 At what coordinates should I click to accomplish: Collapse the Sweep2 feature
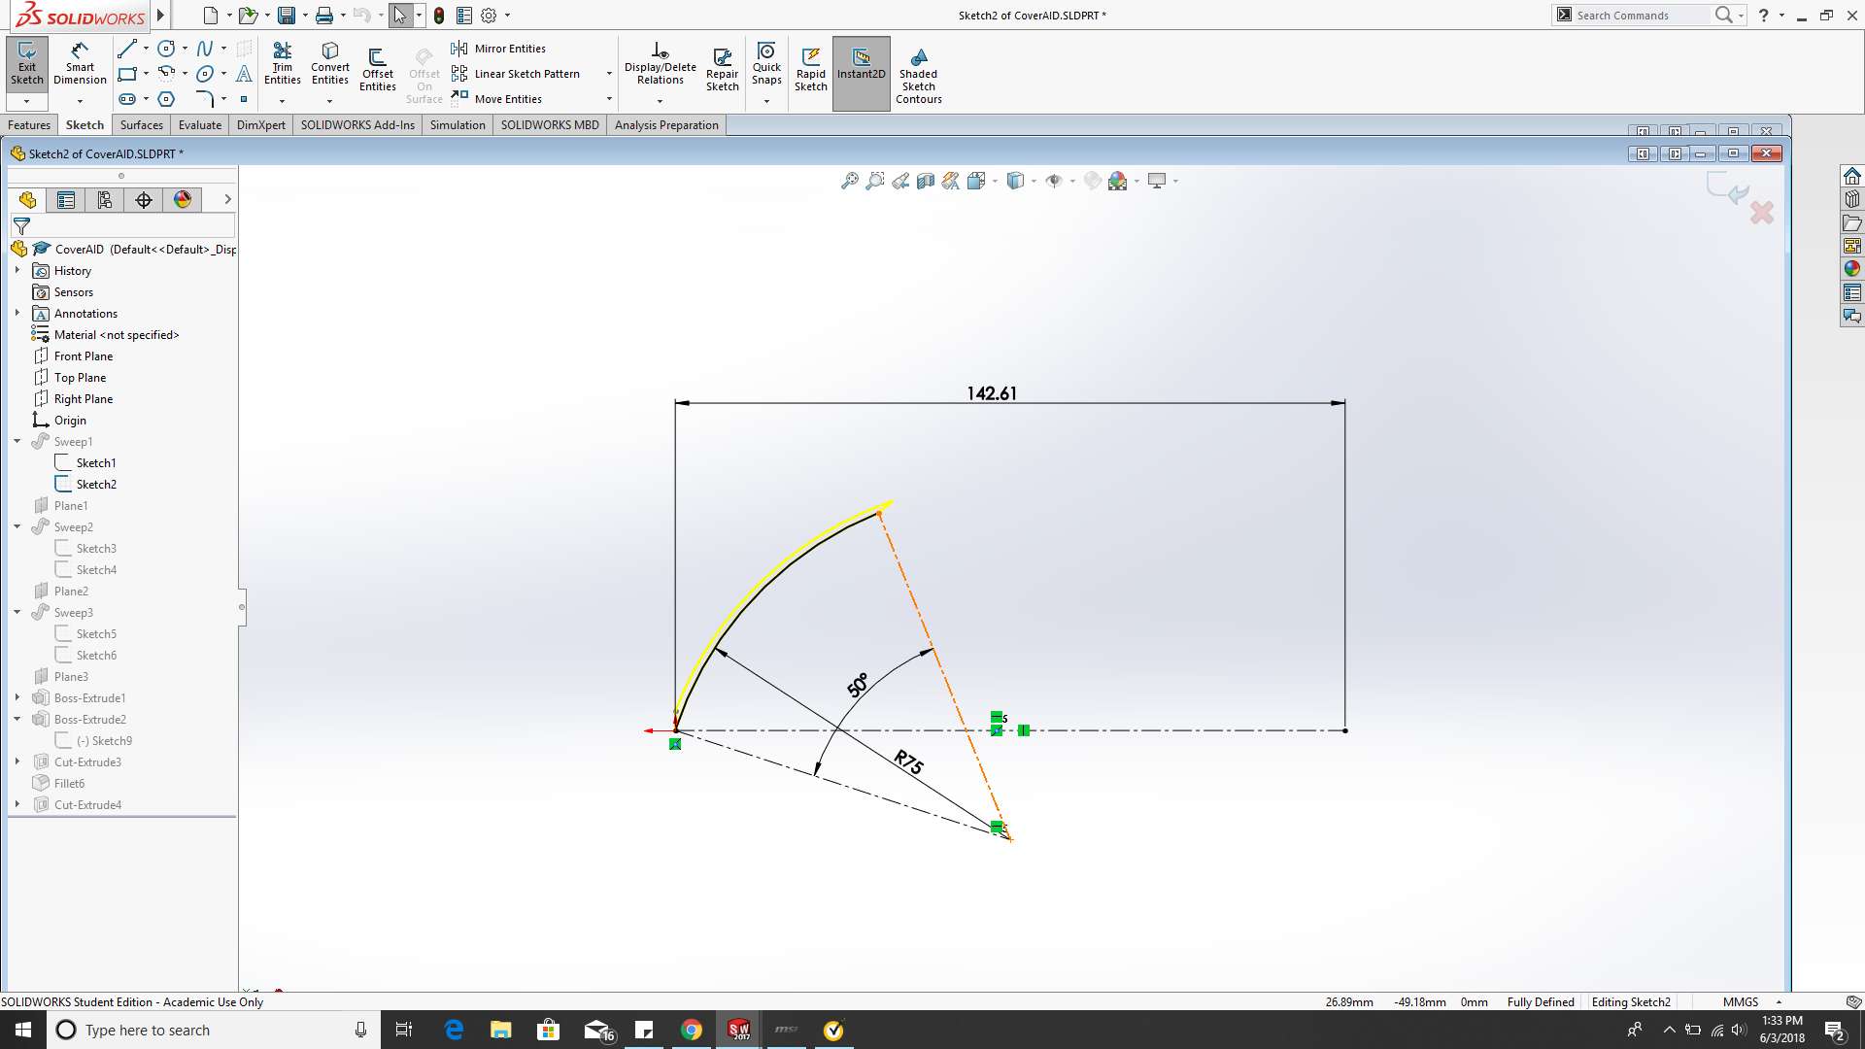(17, 527)
